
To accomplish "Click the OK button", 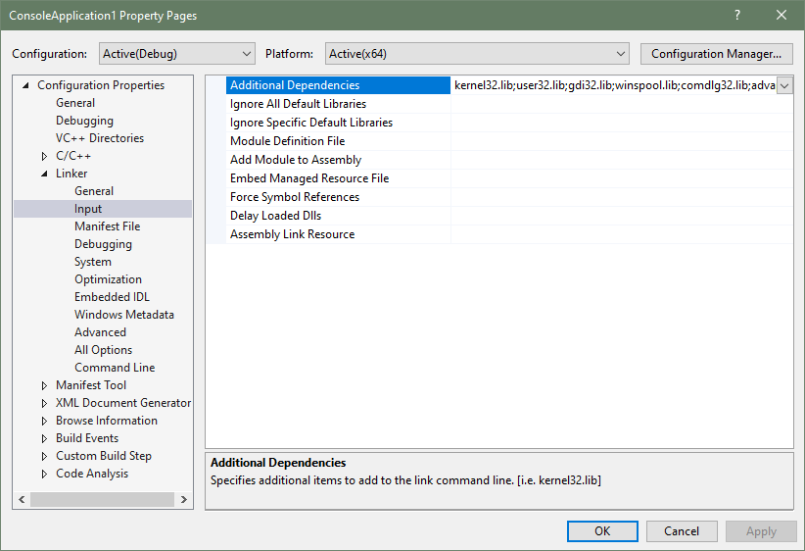I will point(602,531).
